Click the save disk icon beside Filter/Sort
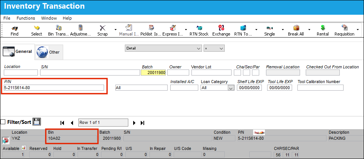This screenshot has width=364, height=159. point(37,122)
